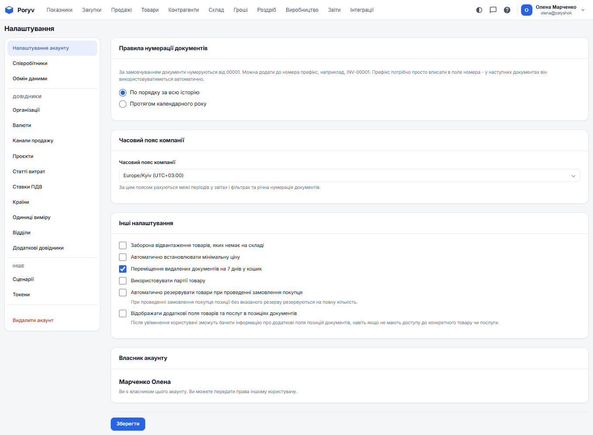593x435 pixels.
Task: Open 'Ставки ПДВ' in sidebar
Action: click(x=52, y=187)
